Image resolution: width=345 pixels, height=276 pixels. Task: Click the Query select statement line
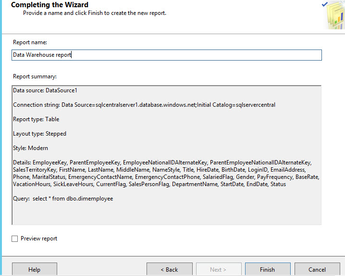[x=63, y=198]
